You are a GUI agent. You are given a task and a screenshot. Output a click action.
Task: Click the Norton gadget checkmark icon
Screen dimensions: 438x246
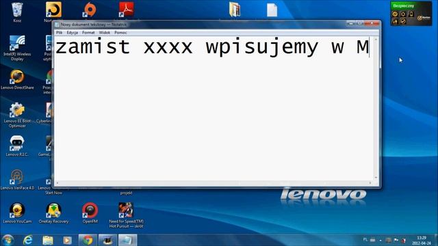click(x=403, y=21)
